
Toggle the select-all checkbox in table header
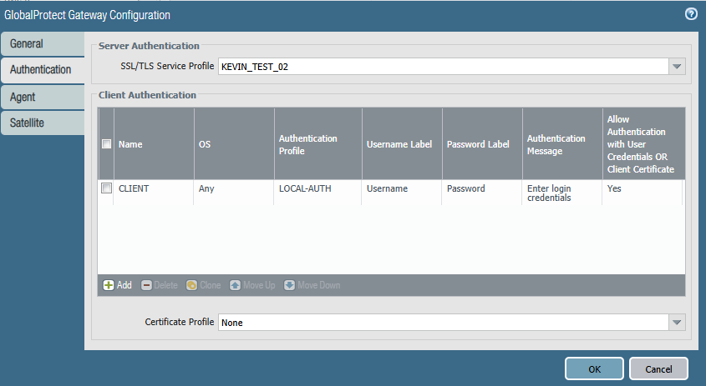[x=106, y=143]
